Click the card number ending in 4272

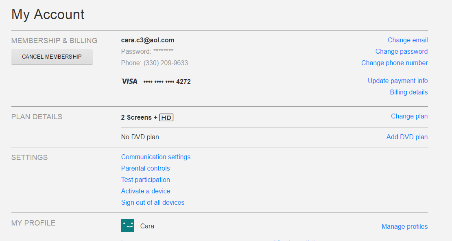coord(167,81)
